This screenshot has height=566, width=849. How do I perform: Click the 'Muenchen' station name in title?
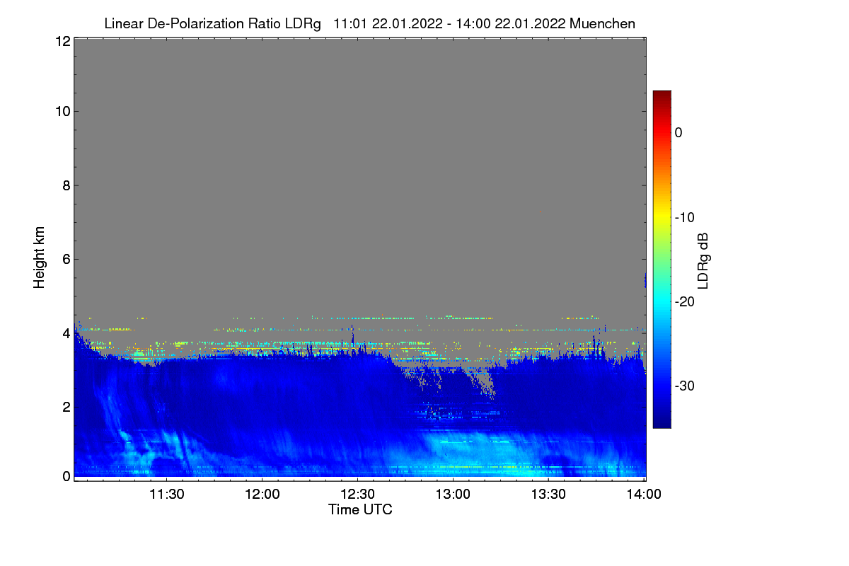pyautogui.click(x=602, y=24)
